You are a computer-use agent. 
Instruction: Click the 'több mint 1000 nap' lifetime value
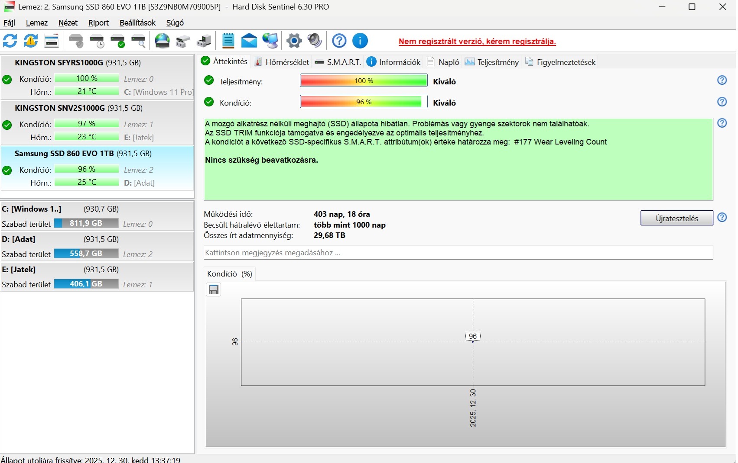pos(350,225)
